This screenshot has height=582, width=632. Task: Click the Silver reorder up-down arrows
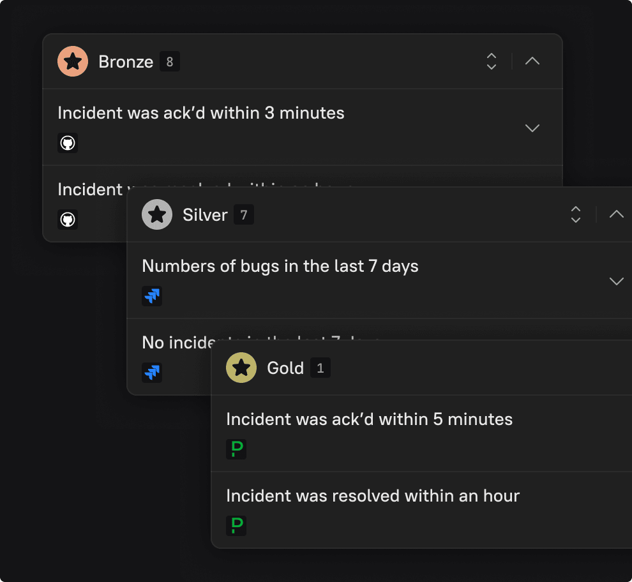(576, 214)
